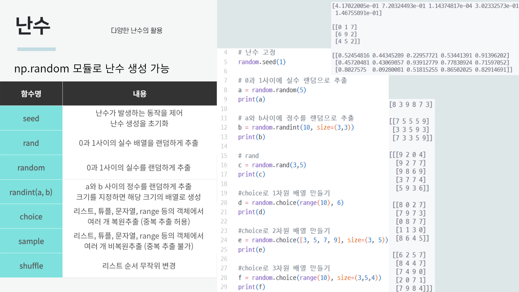This screenshot has height=292, width=519.
Task: Click the 'd = random.choice(range(10), 6)' line
Action: [x=291, y=203]
